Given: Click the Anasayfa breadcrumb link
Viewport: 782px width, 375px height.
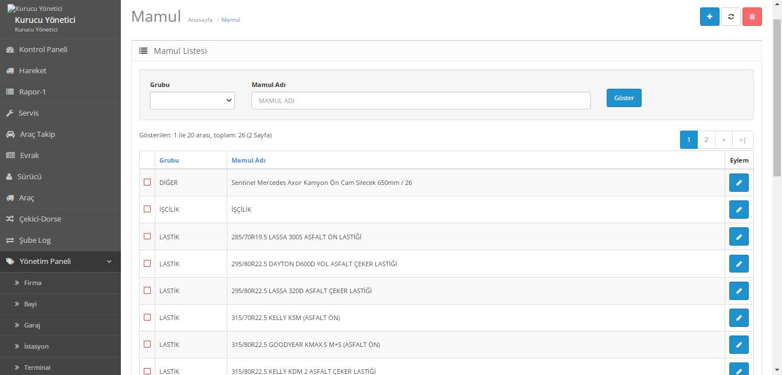Looking at the screenshot, I should [200, 19].
